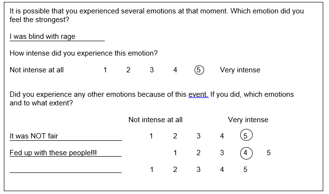The image size is (329, 194).
Task: Click 'Fed up with these people!!!' field
Action: 66,153
